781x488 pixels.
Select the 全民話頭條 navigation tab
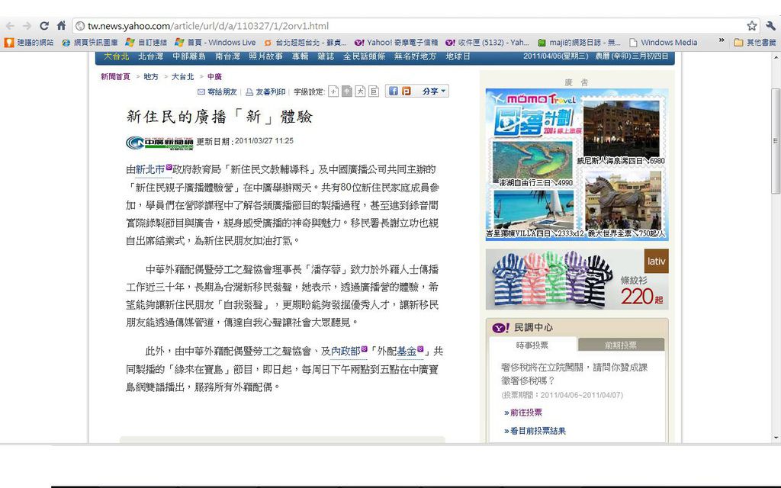click(x=364, y=56)
